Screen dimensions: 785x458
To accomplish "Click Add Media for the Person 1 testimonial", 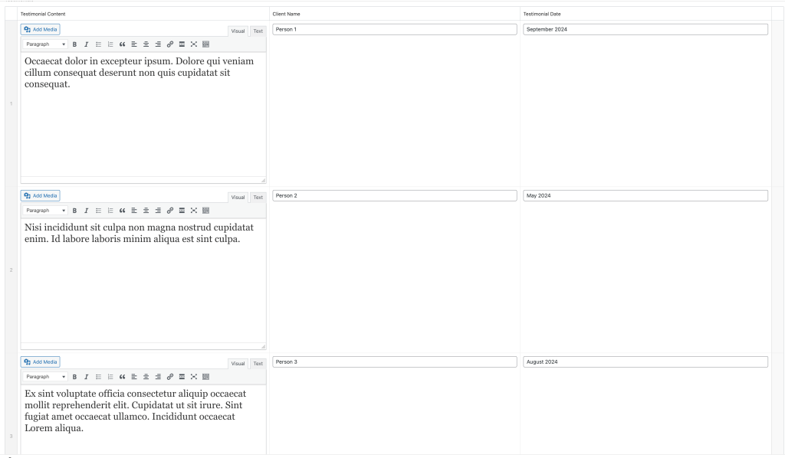I will click(x=41, y=30).
